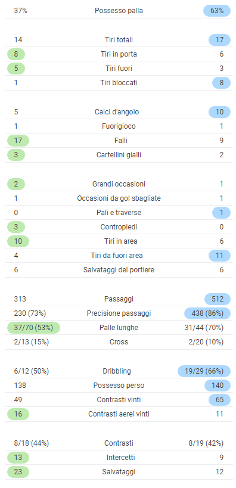This screenshot has height=488, width=236.
Task: Select the Possesso palla stat label
Action: tap(119, 11)
